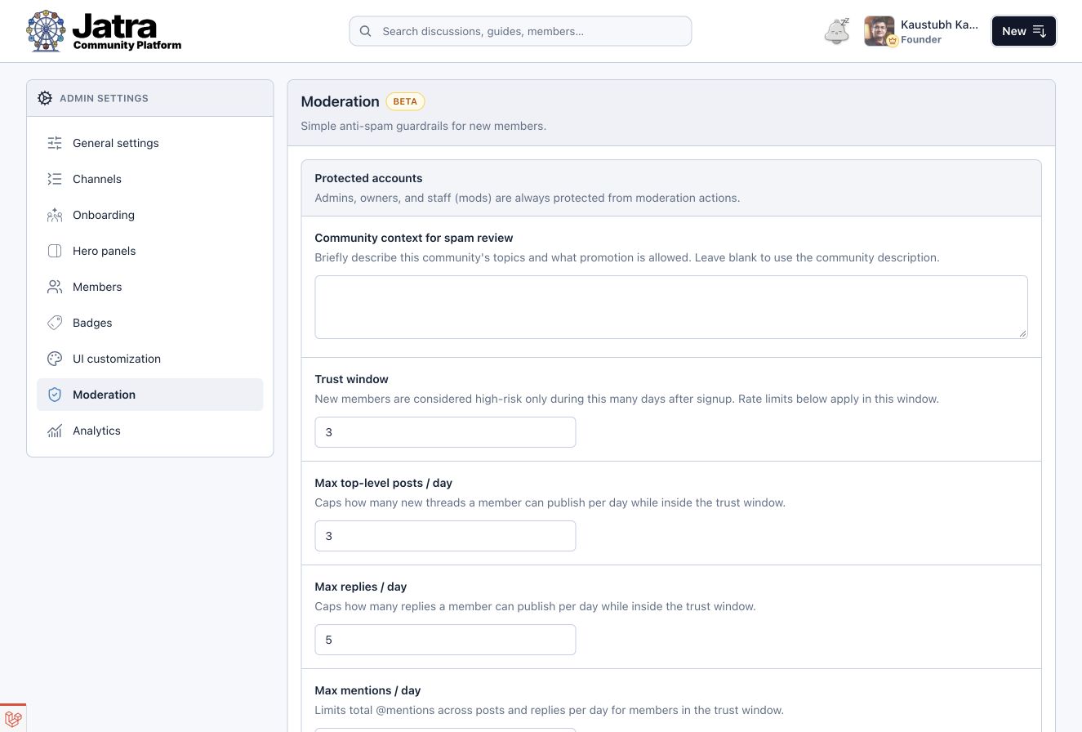Click the "Simple anti-spam guardrails" subtitle

coord(423,126)
